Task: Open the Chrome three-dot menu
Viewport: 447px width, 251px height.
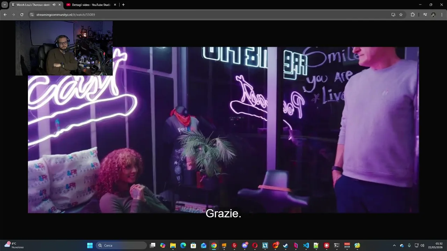Action: coord(442,15)
